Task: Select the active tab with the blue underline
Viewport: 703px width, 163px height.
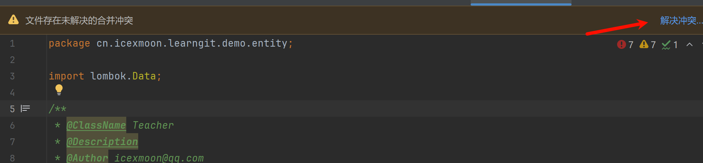Action: pos(521,3)
